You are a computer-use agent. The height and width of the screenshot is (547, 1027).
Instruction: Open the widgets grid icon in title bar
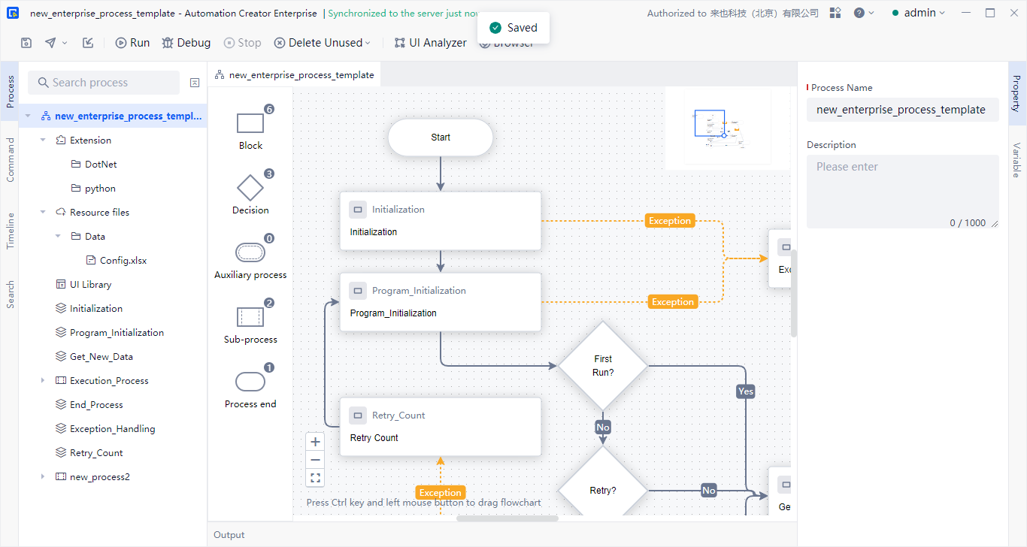pyautogui.click(x=835, y=13)
